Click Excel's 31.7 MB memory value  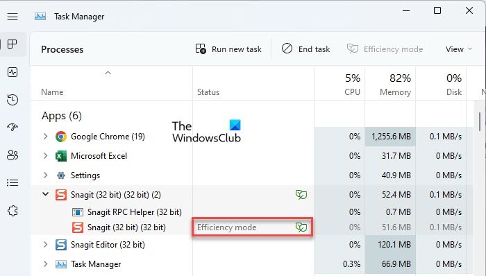pyautogui.click(x=396, y=156)
